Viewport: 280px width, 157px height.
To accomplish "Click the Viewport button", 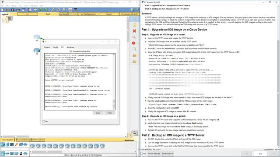I will click(x=109, y=14).
